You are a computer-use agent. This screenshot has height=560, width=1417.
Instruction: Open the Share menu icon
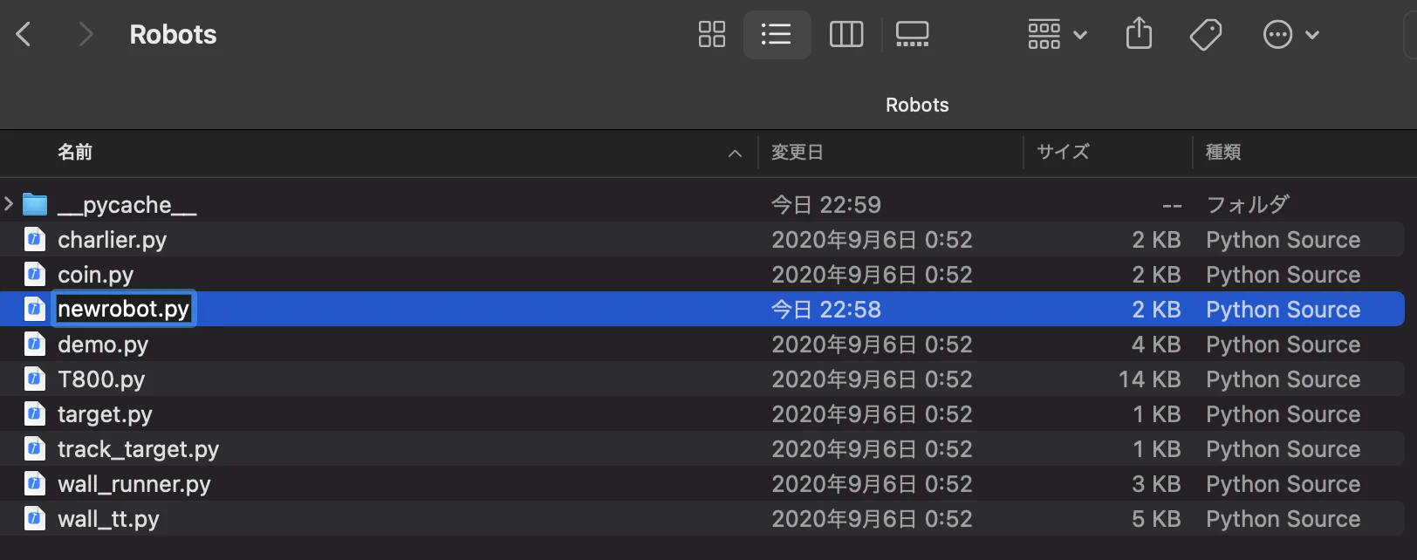tap(1139, 35)
